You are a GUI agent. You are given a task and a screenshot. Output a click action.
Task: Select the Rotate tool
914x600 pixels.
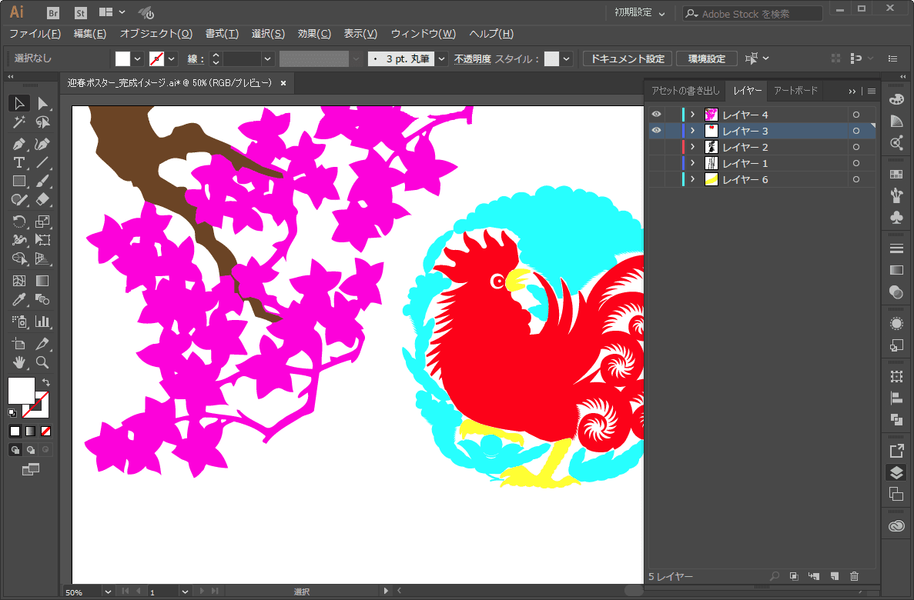pyautogui.click(x=18, y=222)
